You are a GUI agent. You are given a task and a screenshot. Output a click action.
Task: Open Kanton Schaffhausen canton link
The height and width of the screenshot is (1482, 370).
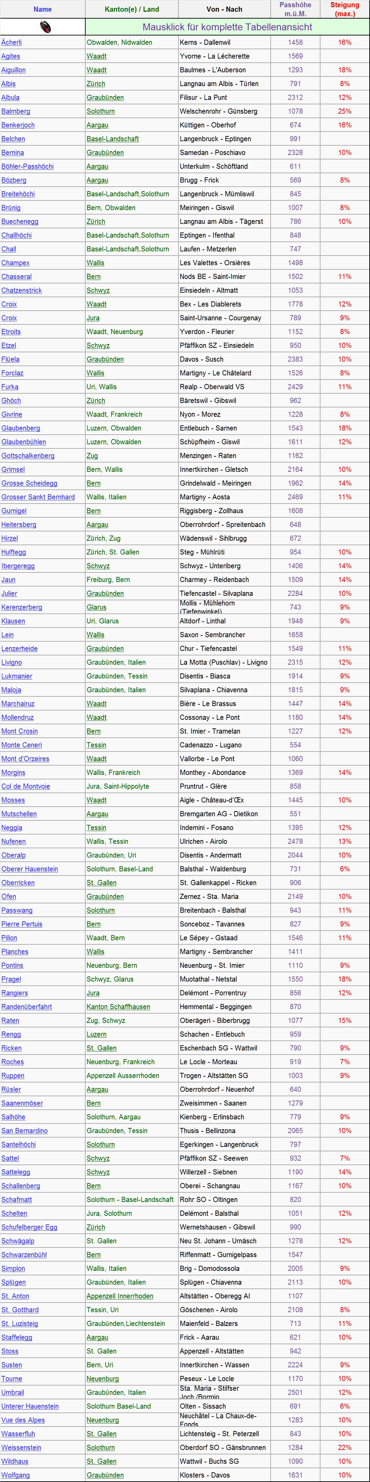point(118,1007)
